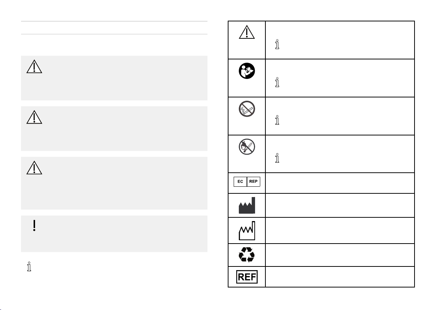The image size is (440, 310).
Task: Click the boxed REF catalog number symbol
Action: pyautogui.click(x=247, y=277)
